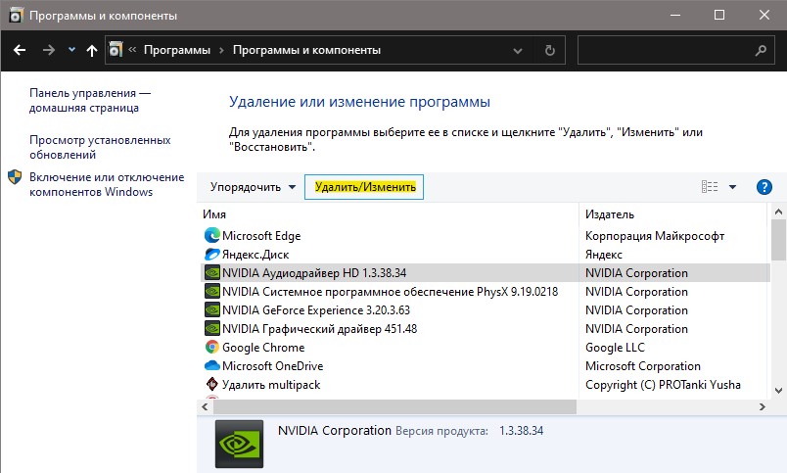Click the Яндекс publisher cell
The width and height of the screenshot is (787, 473).
[604, 254]
